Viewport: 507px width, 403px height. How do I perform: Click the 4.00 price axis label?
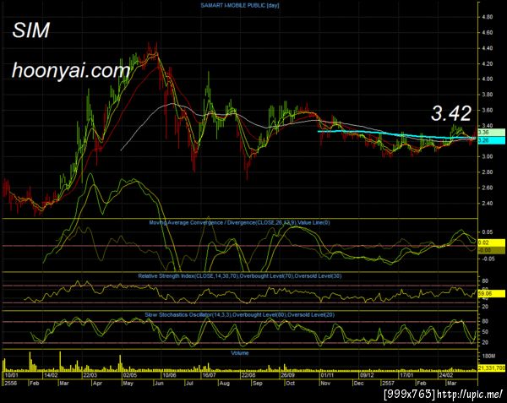click(x=487, y=79)
